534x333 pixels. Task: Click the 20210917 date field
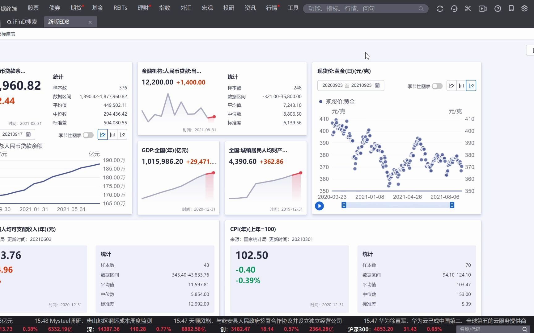point(17,134)
